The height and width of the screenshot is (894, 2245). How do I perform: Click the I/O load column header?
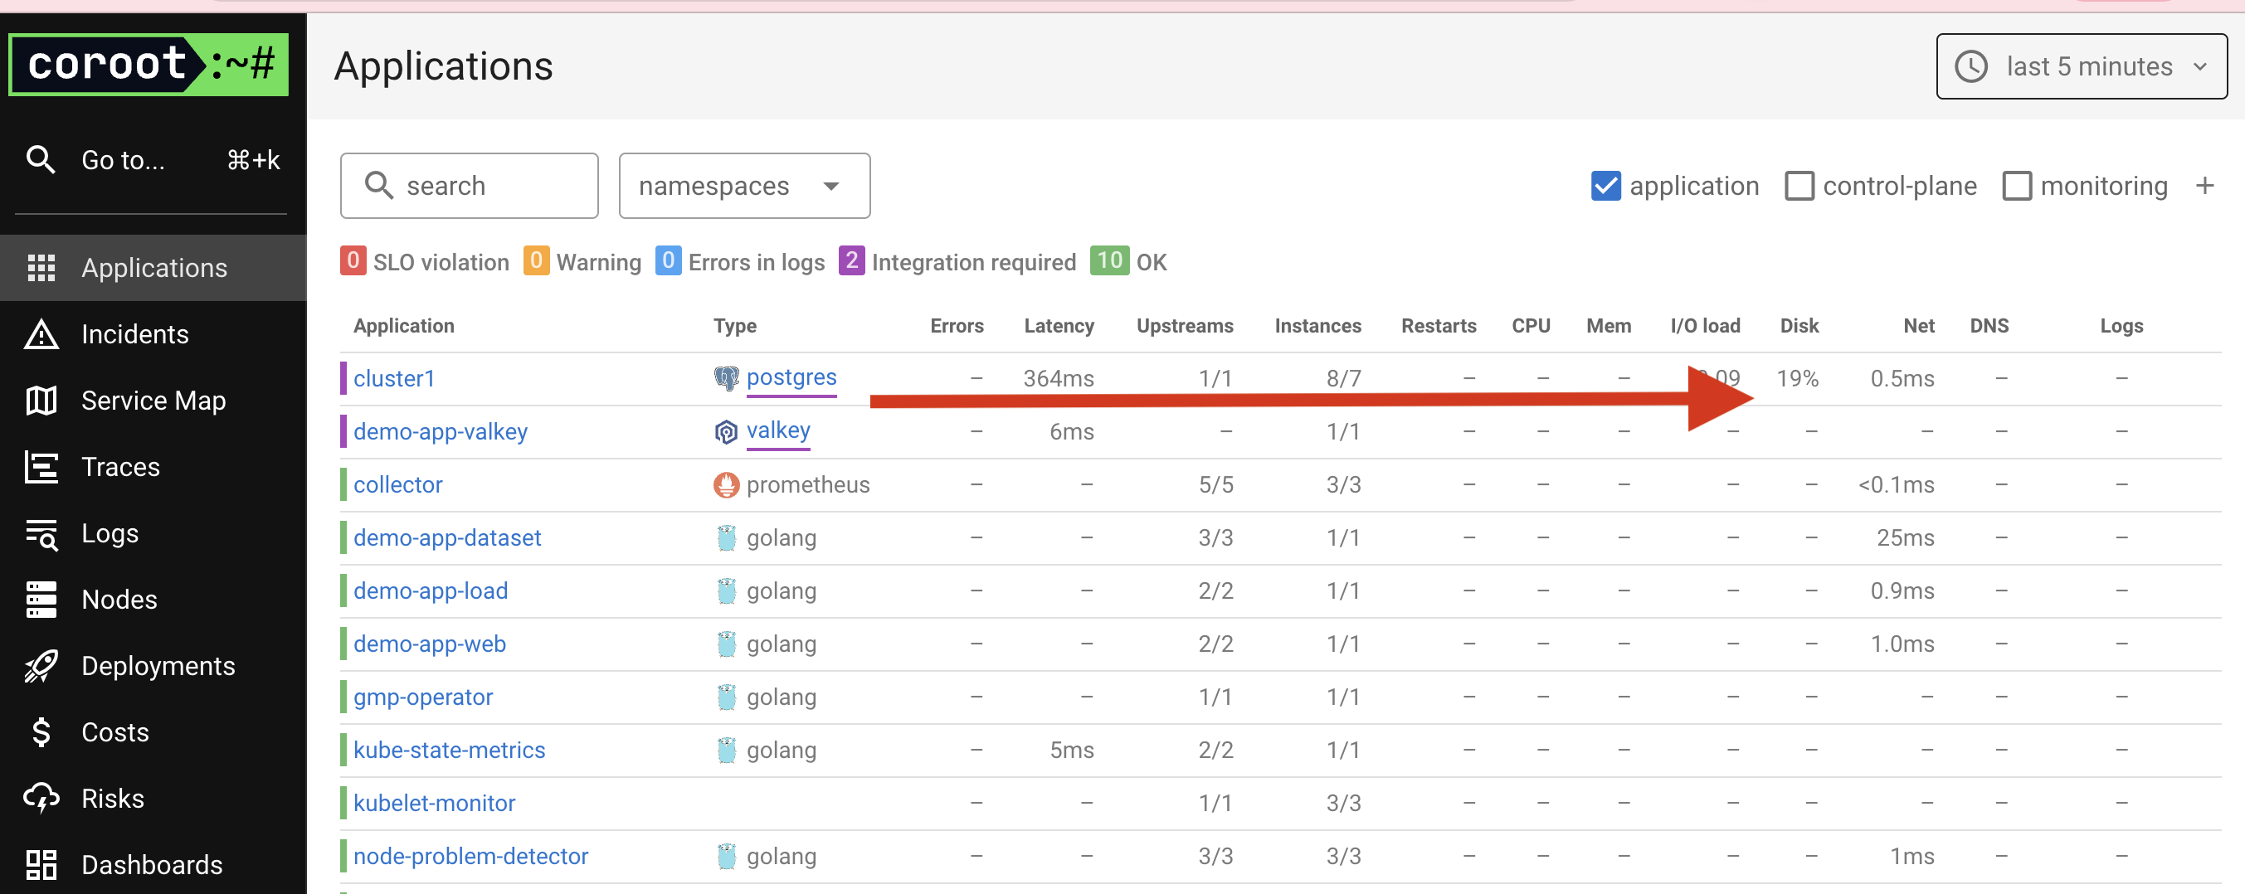[x=1705, y=326]
